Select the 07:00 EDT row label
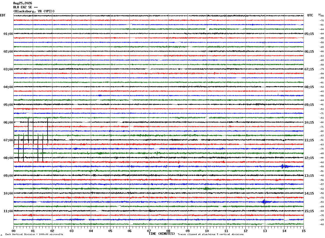325x238 pixels. click(8, 140)
